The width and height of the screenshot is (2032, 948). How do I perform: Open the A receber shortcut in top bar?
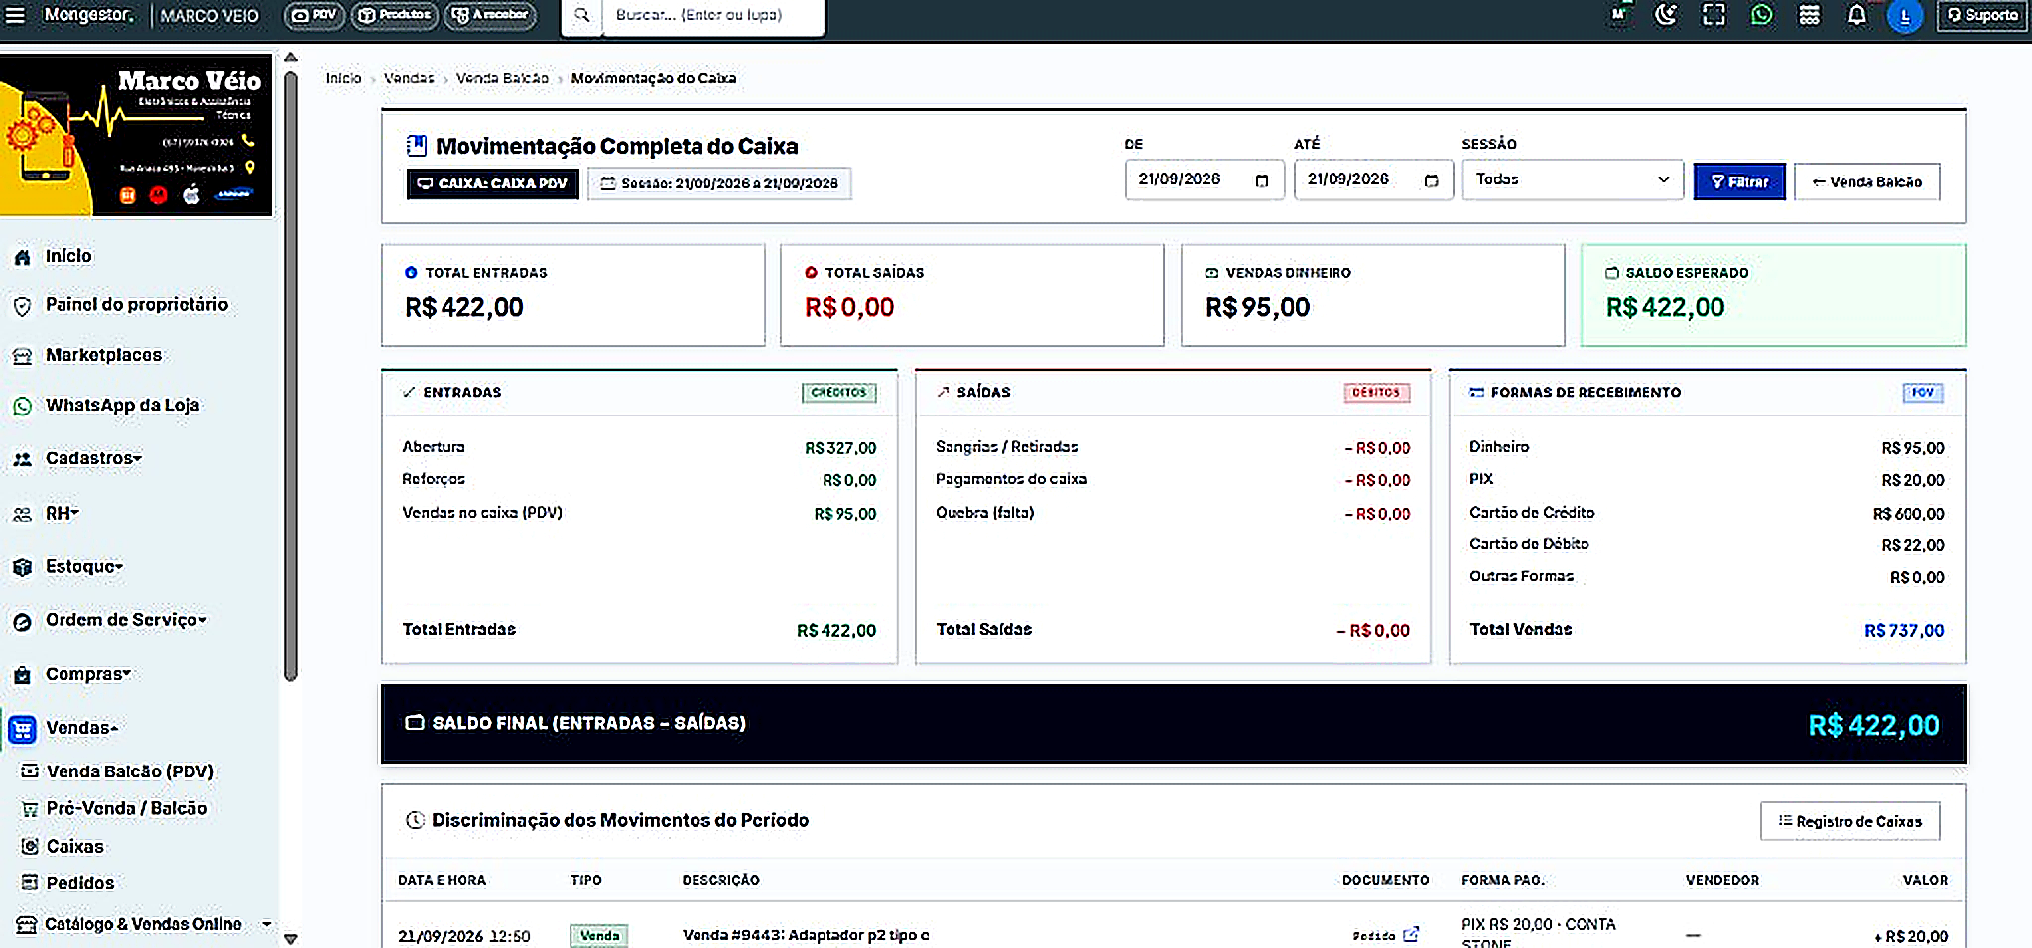[x=490, y=15]
